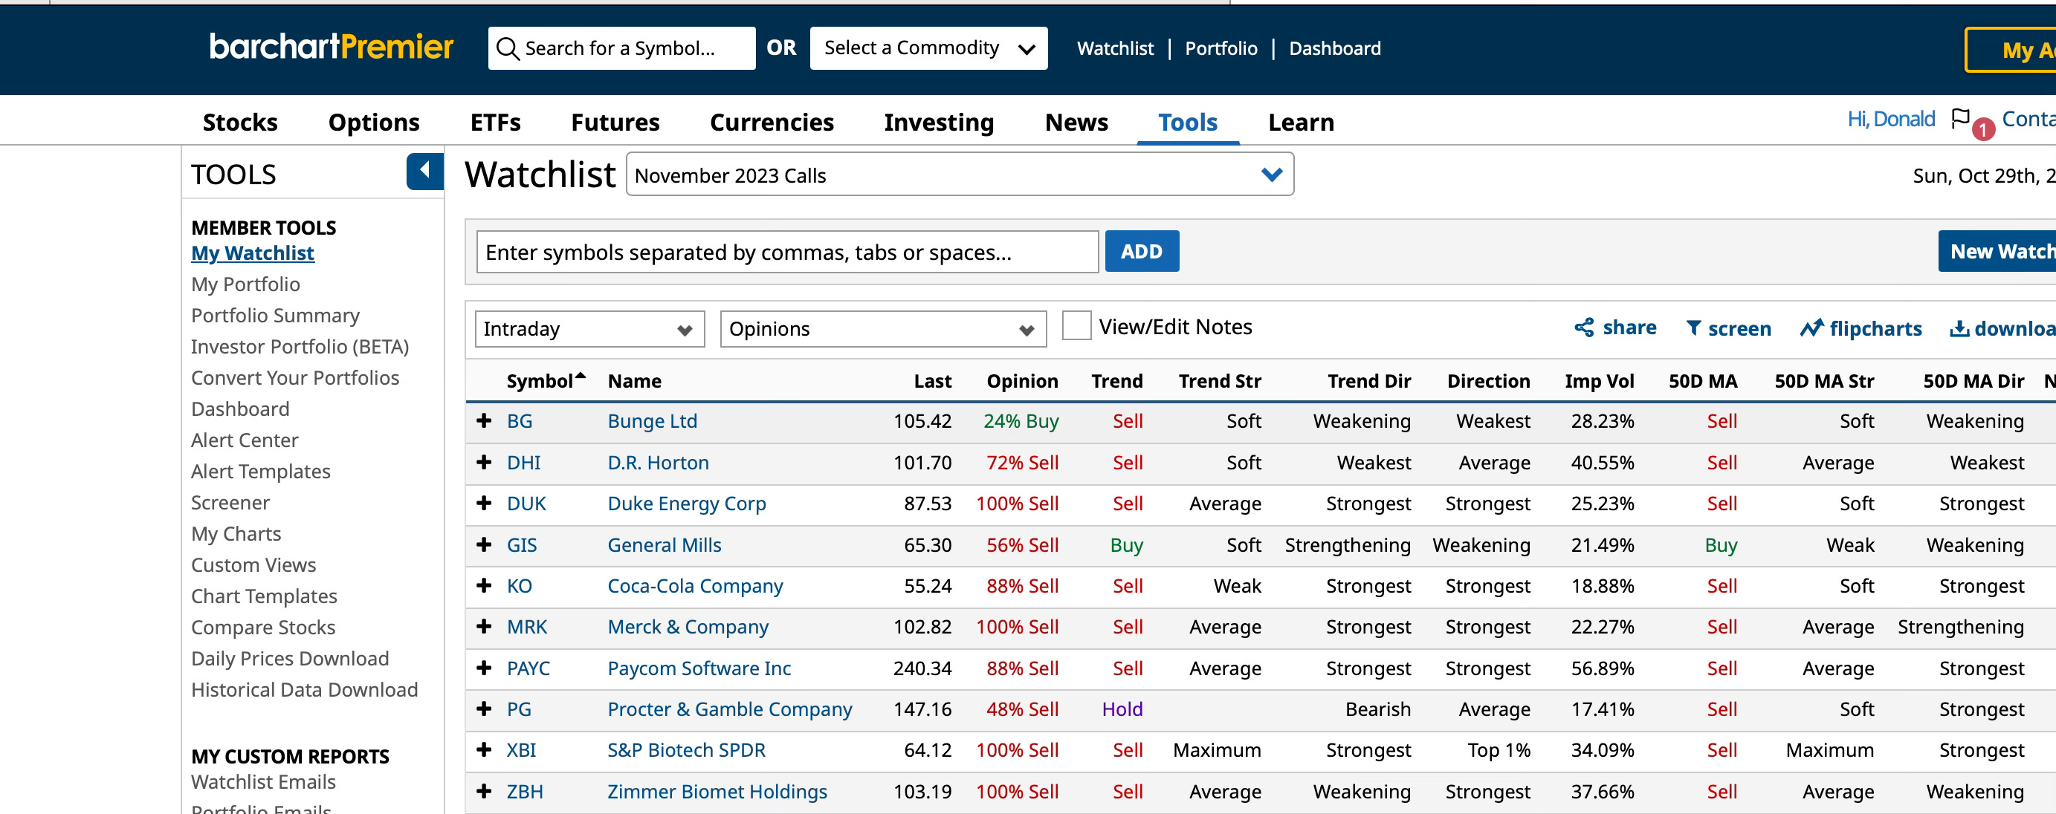Sort by the Symbol column header
Image resolution: width=2056 pixels, height=814 pixels.
pos(545,381)
